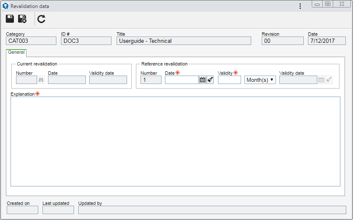Click the Updated by field
The width and height of the screenshot is (353, 220).
pyautogui.click(x=212, y=210)
